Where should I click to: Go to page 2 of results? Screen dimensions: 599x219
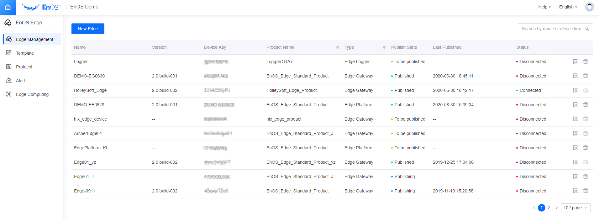549,208
